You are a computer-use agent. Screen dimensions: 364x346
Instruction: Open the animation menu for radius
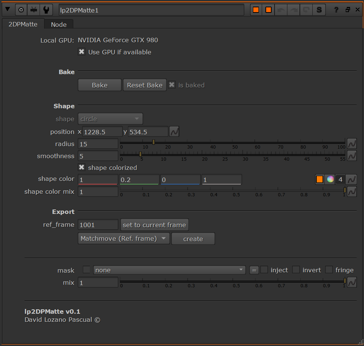pos(352,143)
